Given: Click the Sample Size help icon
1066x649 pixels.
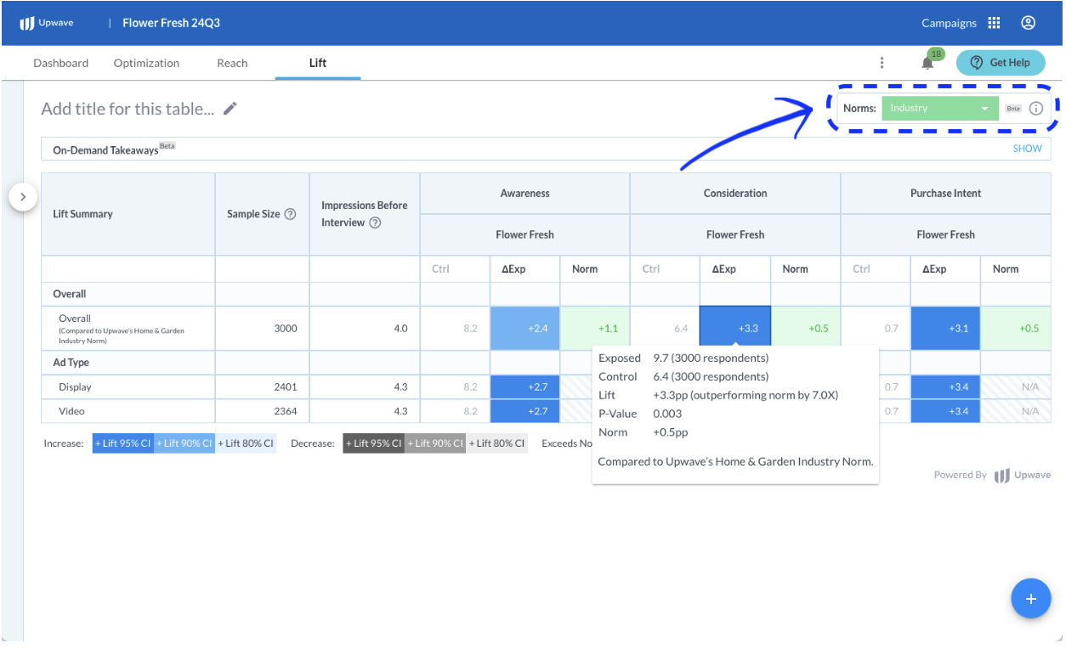Looking at the screenshot, I should pyautogui.click(x=290, y=214).
